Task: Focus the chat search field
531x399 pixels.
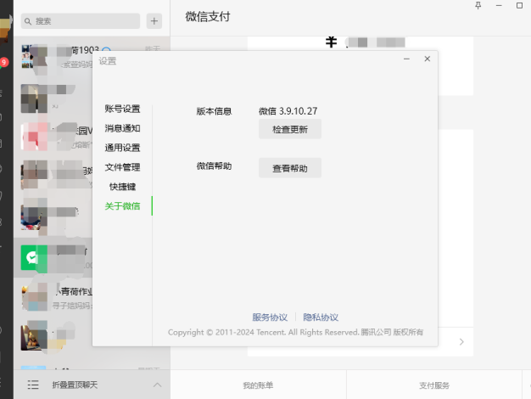Action: (81, 21)
